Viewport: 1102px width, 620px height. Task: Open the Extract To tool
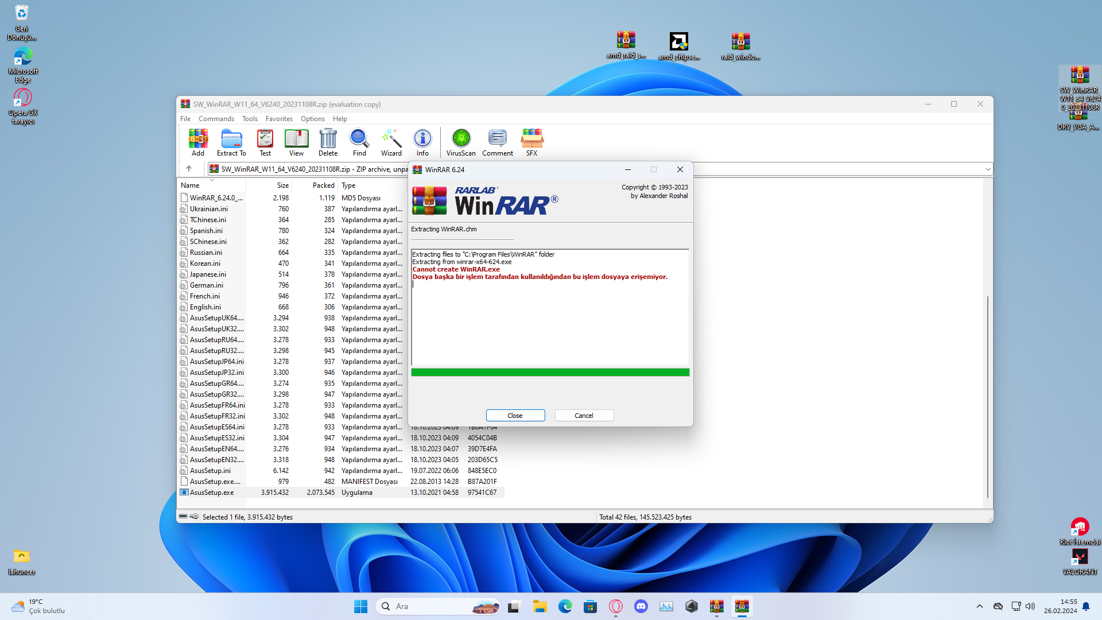pyautogui.click(x=231, y=142)
